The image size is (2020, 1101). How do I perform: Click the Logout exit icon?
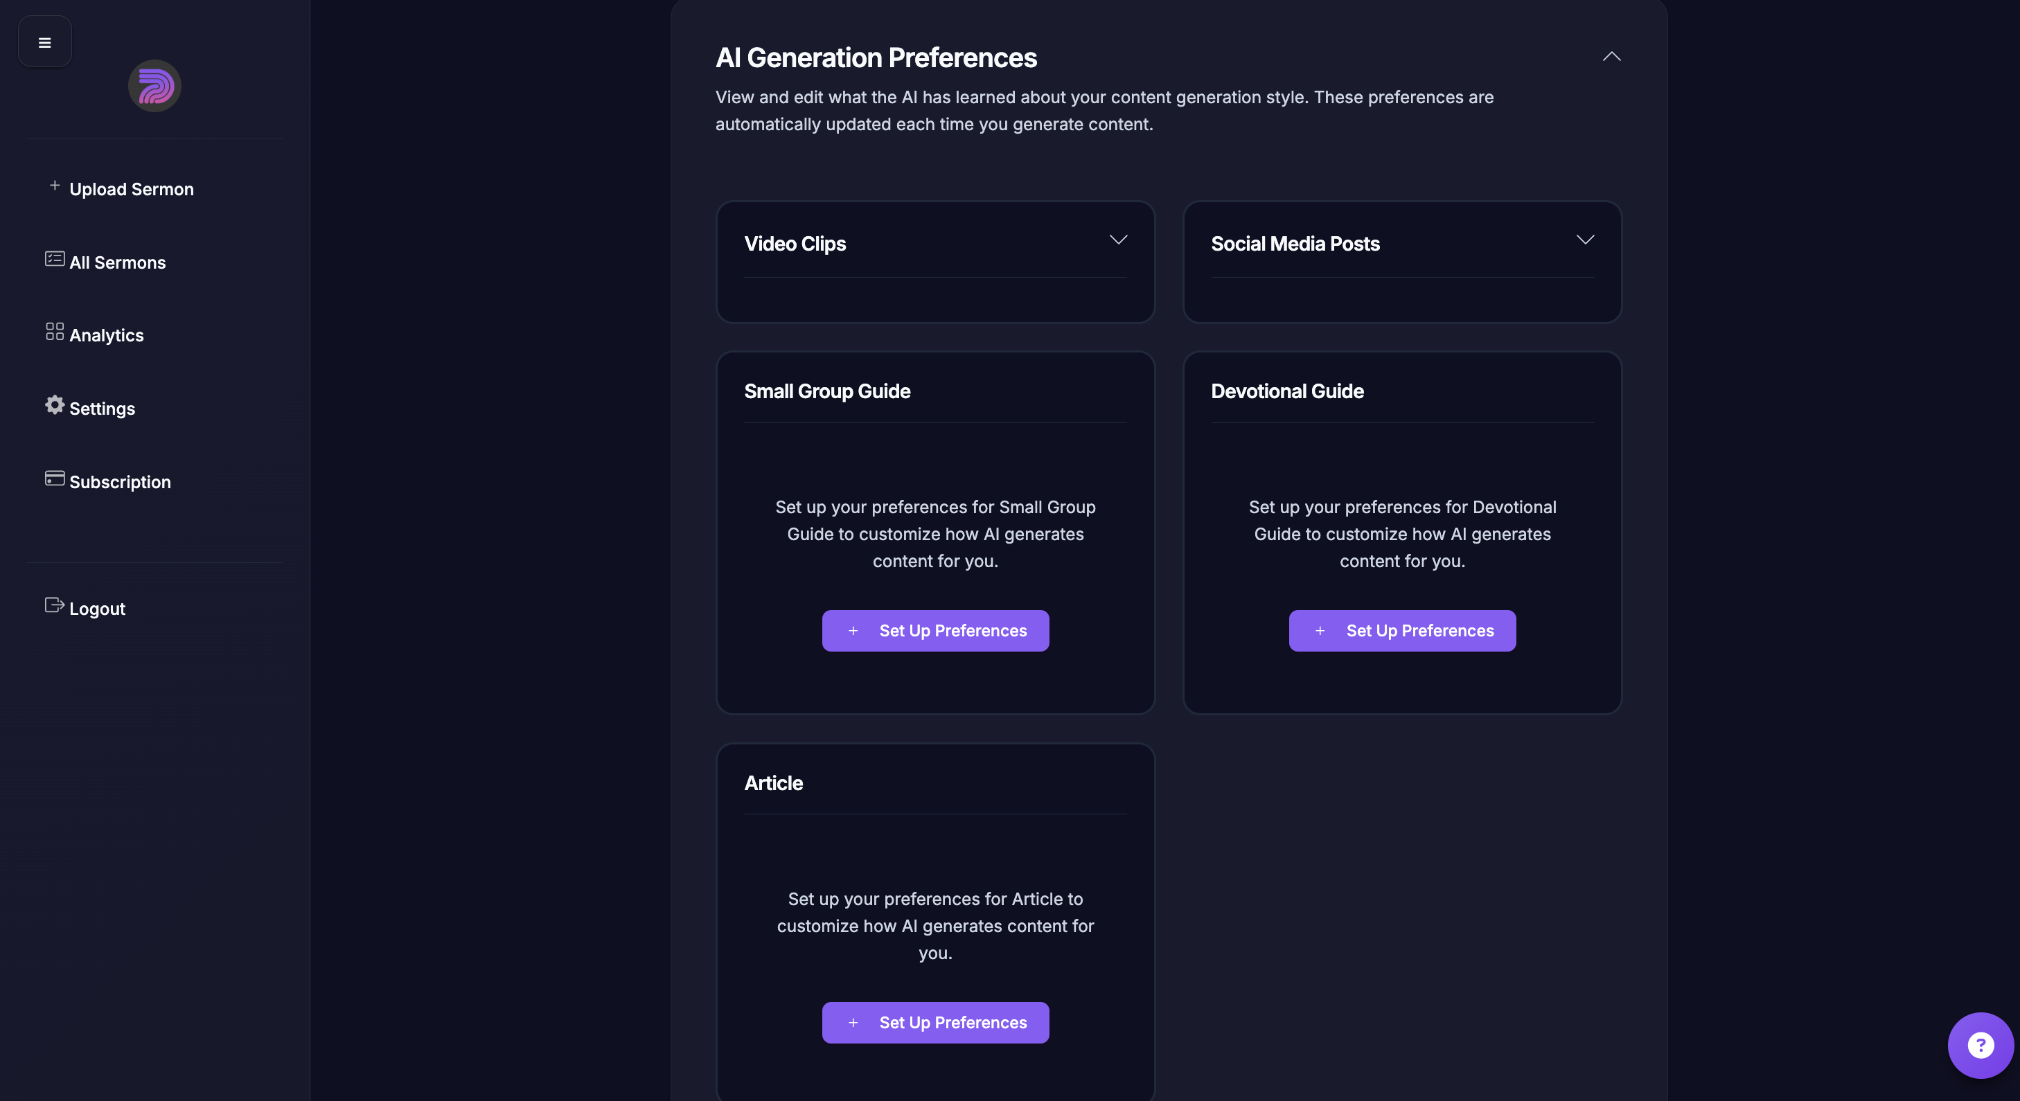pos(55,605)
